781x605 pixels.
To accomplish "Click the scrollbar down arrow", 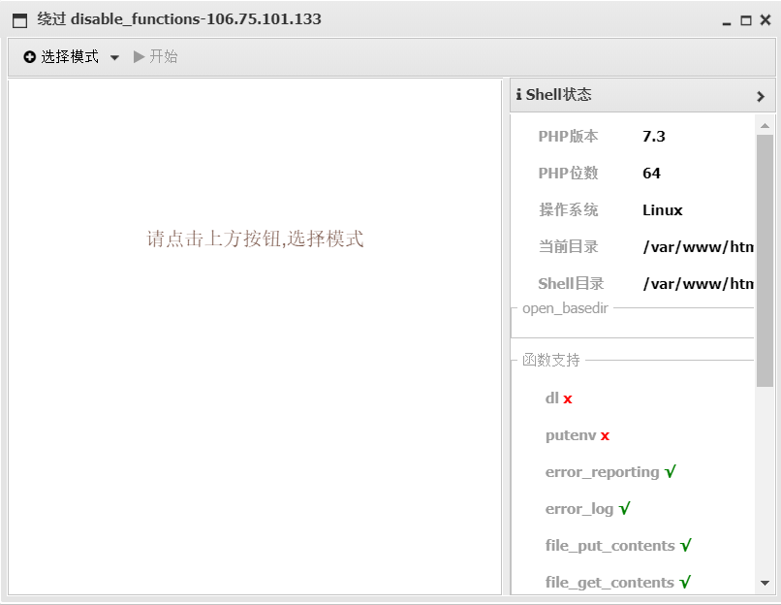I will (x=765, y=583).
